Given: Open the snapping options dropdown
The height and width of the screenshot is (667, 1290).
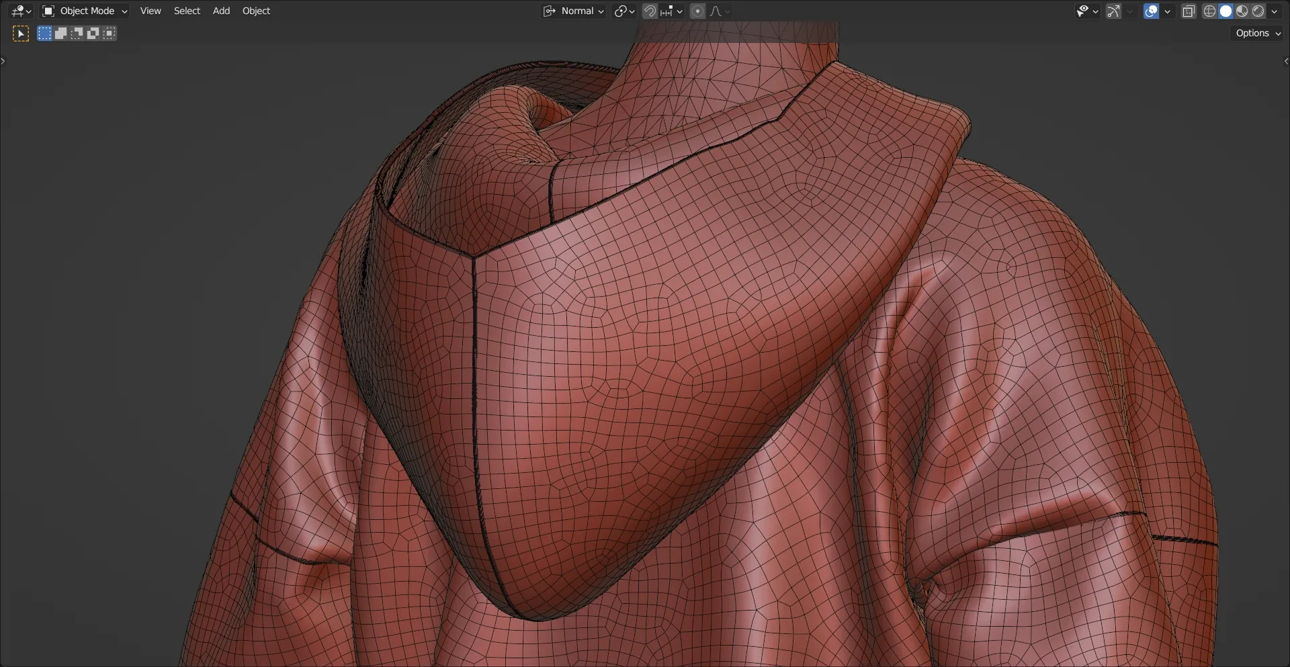Looking at the screenshot, I should [x=671, y=11].
